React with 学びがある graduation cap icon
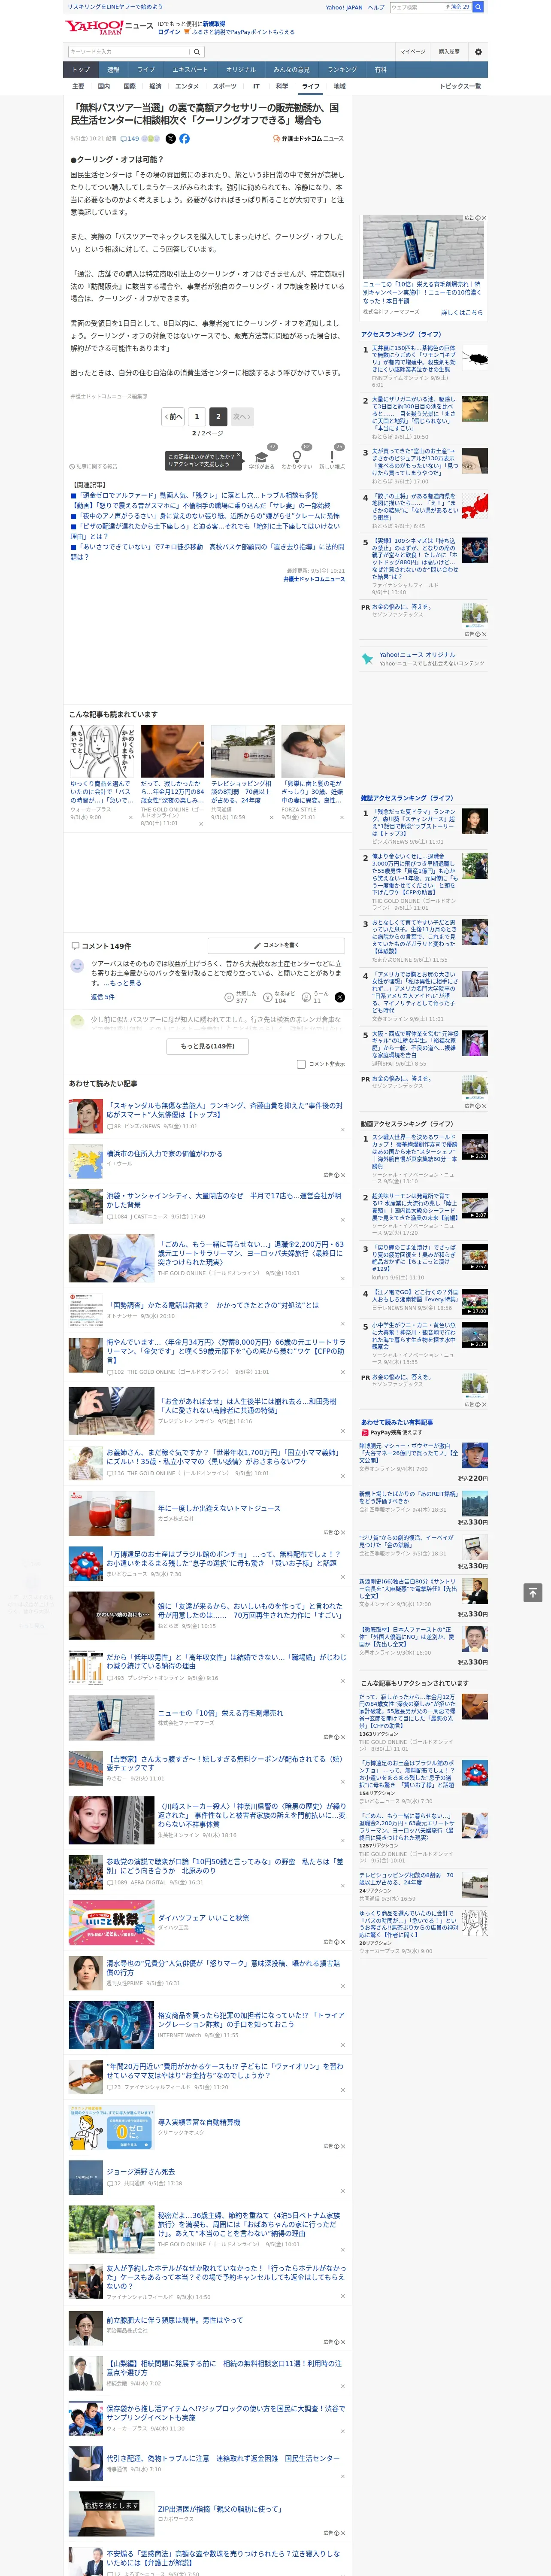The height and width of the screenshot is (2576, 551). point(262,457)
